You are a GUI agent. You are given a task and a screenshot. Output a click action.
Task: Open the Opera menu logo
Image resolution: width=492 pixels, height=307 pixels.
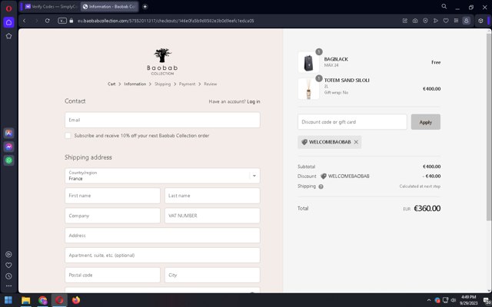[x=8, y=8]
